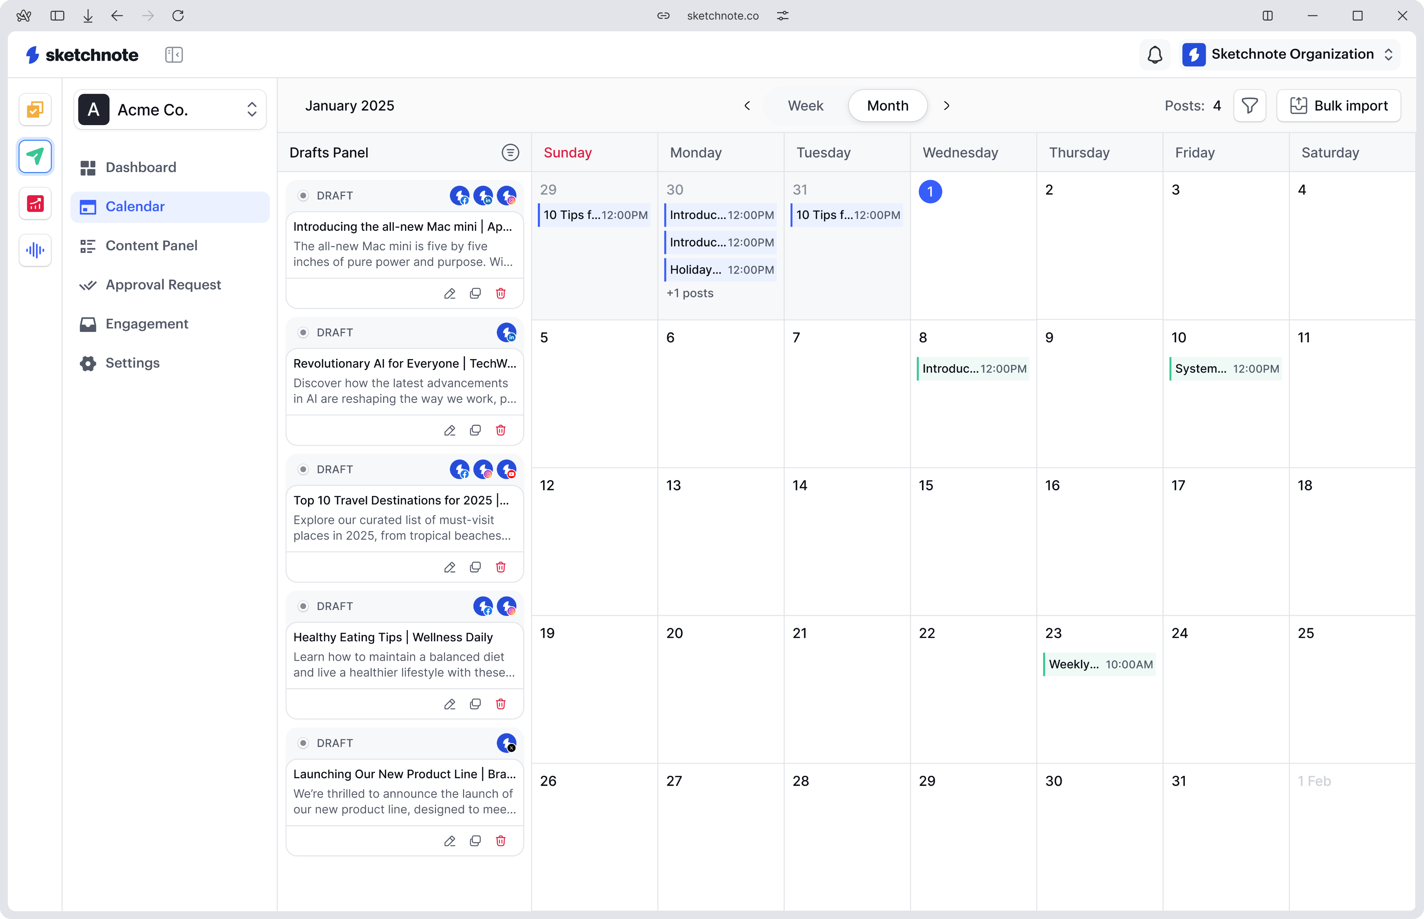Delete the Mac mini draft
This screenshot has height=919, width=1424.
[x=500, y=293]
